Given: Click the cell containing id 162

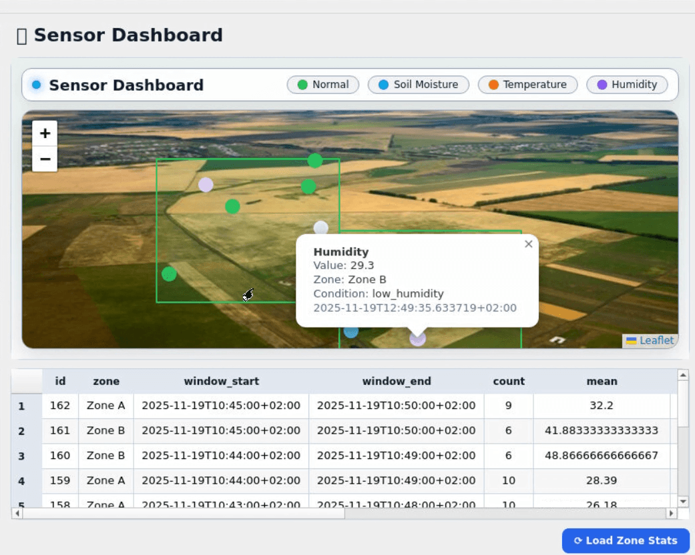Looking at the screenshot, I should coord(60,406).
